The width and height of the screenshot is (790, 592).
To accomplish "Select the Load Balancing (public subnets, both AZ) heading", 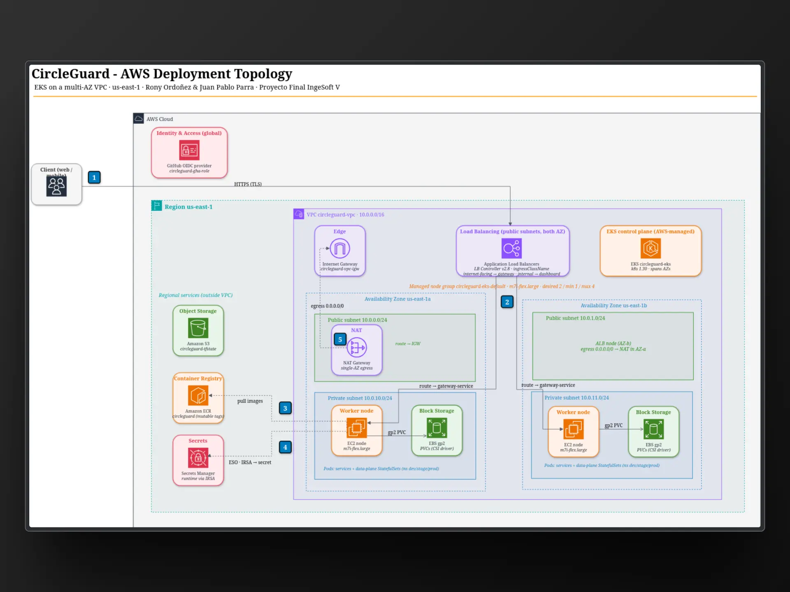I will click(x=512, y=231).
